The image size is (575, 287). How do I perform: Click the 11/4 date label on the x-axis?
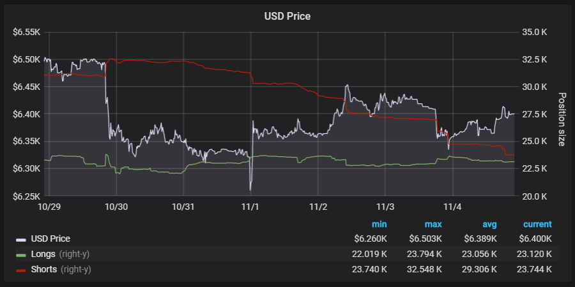click(x=452, y=207)
